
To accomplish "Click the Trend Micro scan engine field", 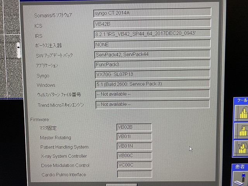I will (x=153, y=104).
